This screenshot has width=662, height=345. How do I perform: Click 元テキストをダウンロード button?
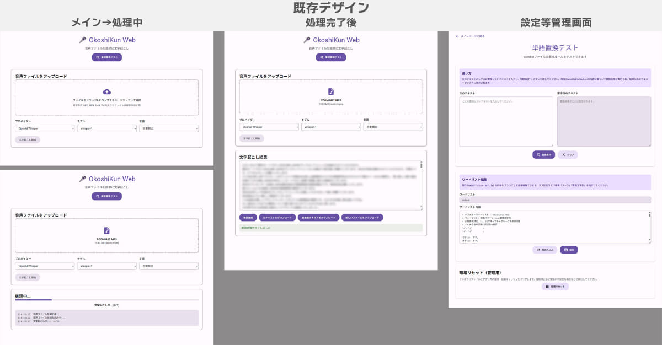[279, 218]
